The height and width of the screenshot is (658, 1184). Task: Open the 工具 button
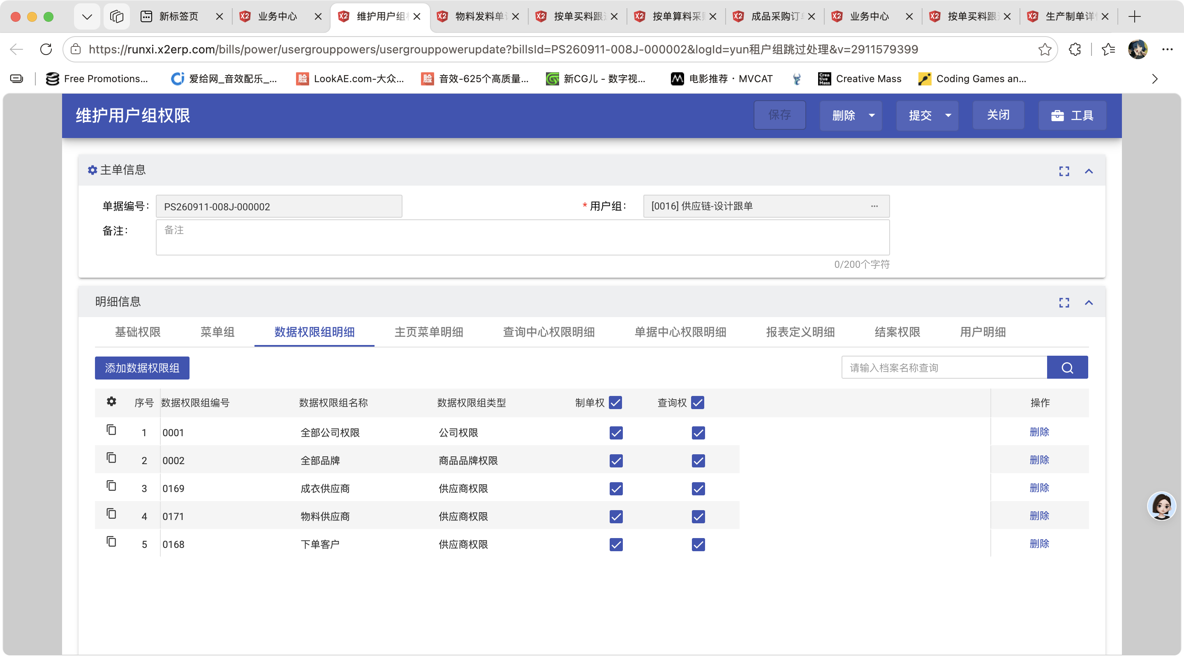1072,115
